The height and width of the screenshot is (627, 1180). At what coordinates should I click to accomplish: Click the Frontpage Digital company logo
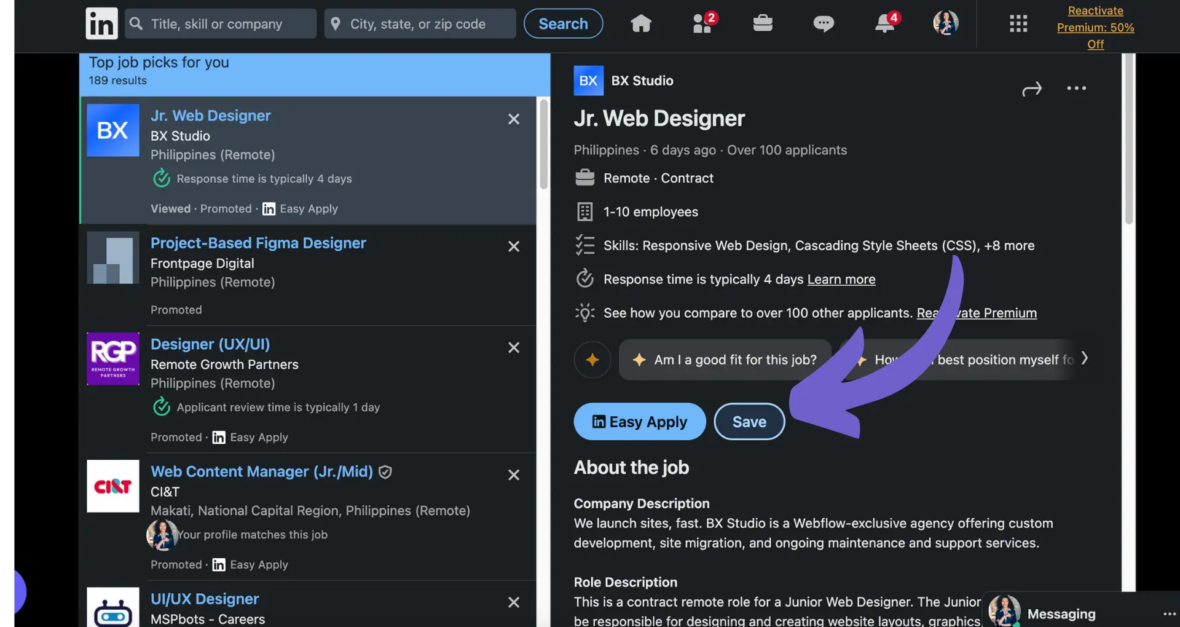112,257
